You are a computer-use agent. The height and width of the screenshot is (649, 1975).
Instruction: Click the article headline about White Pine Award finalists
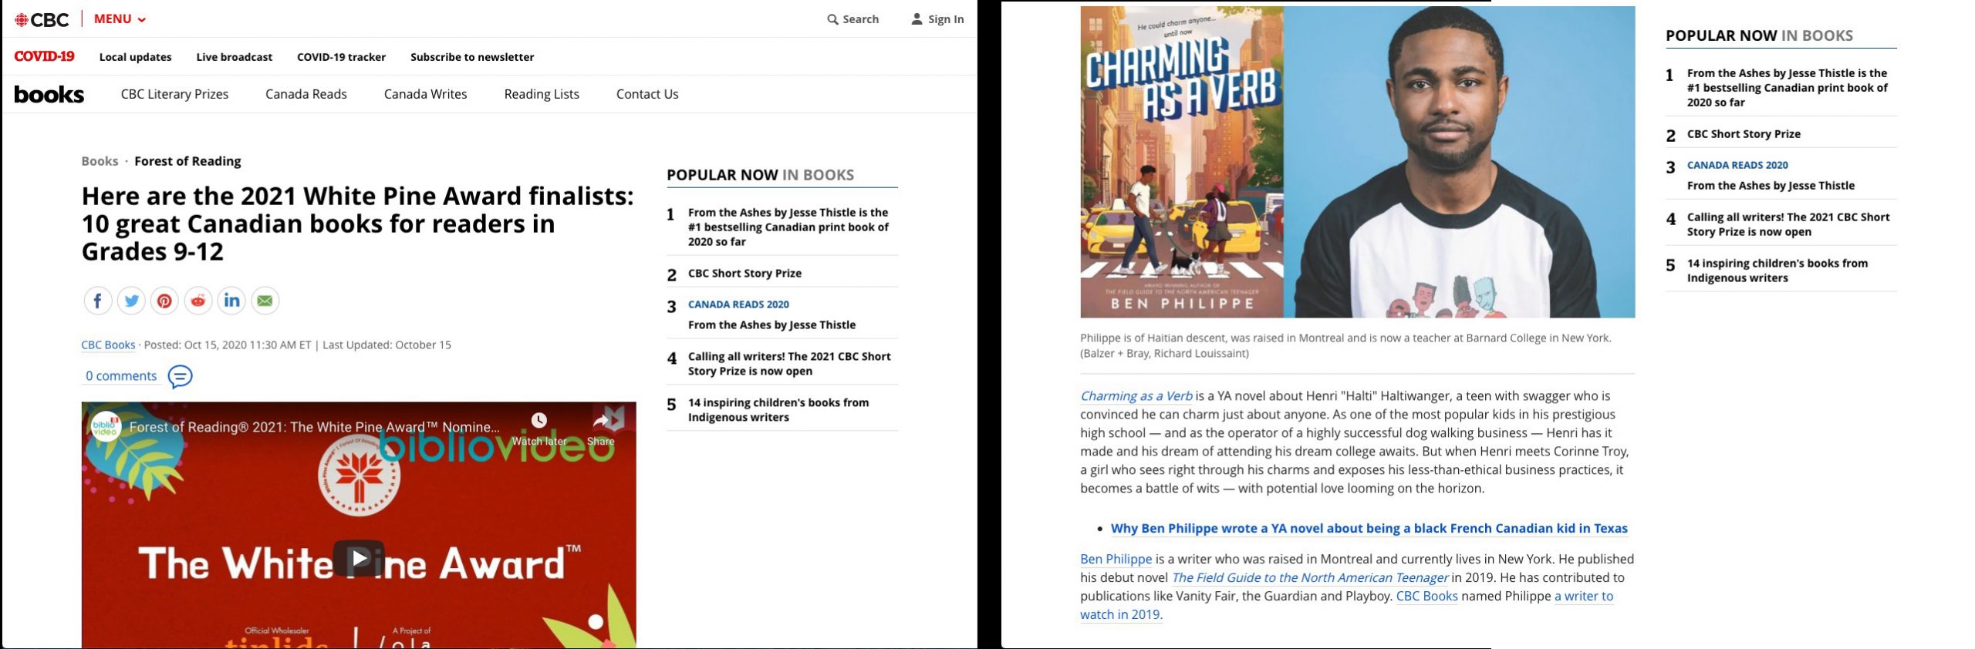pos(357,224)
